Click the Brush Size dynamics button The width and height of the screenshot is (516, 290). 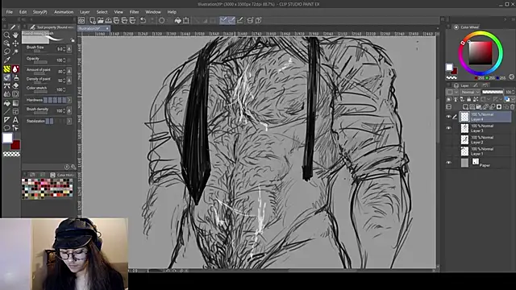click(x=69, y=49)
